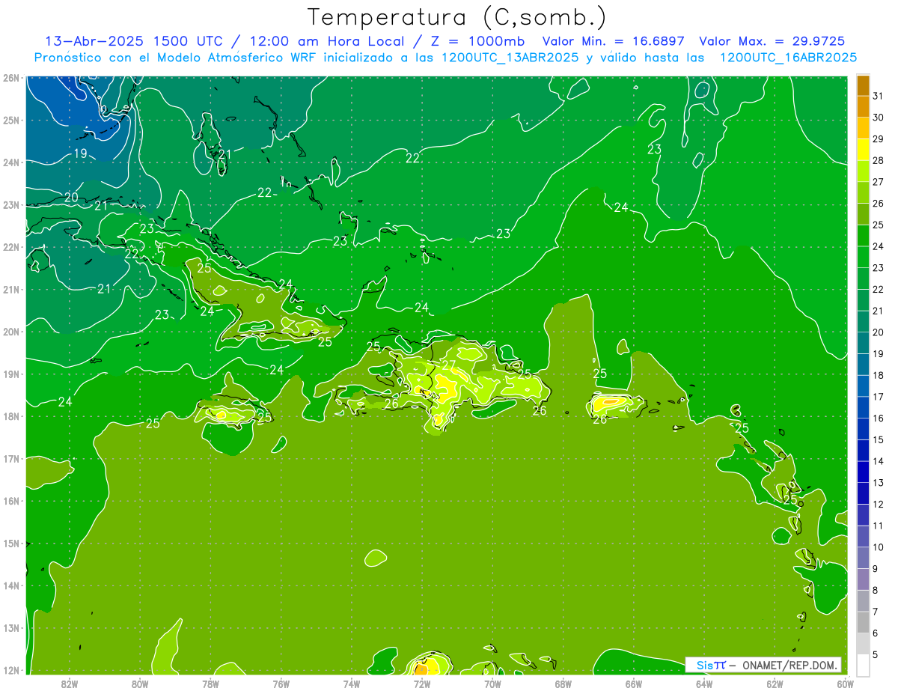The width and height of the screenshot is (898, 694).
Task: Click longitude axis label 82W
Action: coord(70,684)
